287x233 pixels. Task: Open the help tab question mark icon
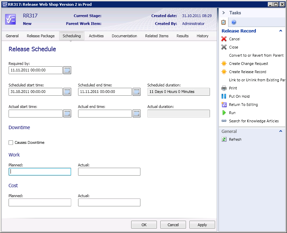(x=234, y=22)
